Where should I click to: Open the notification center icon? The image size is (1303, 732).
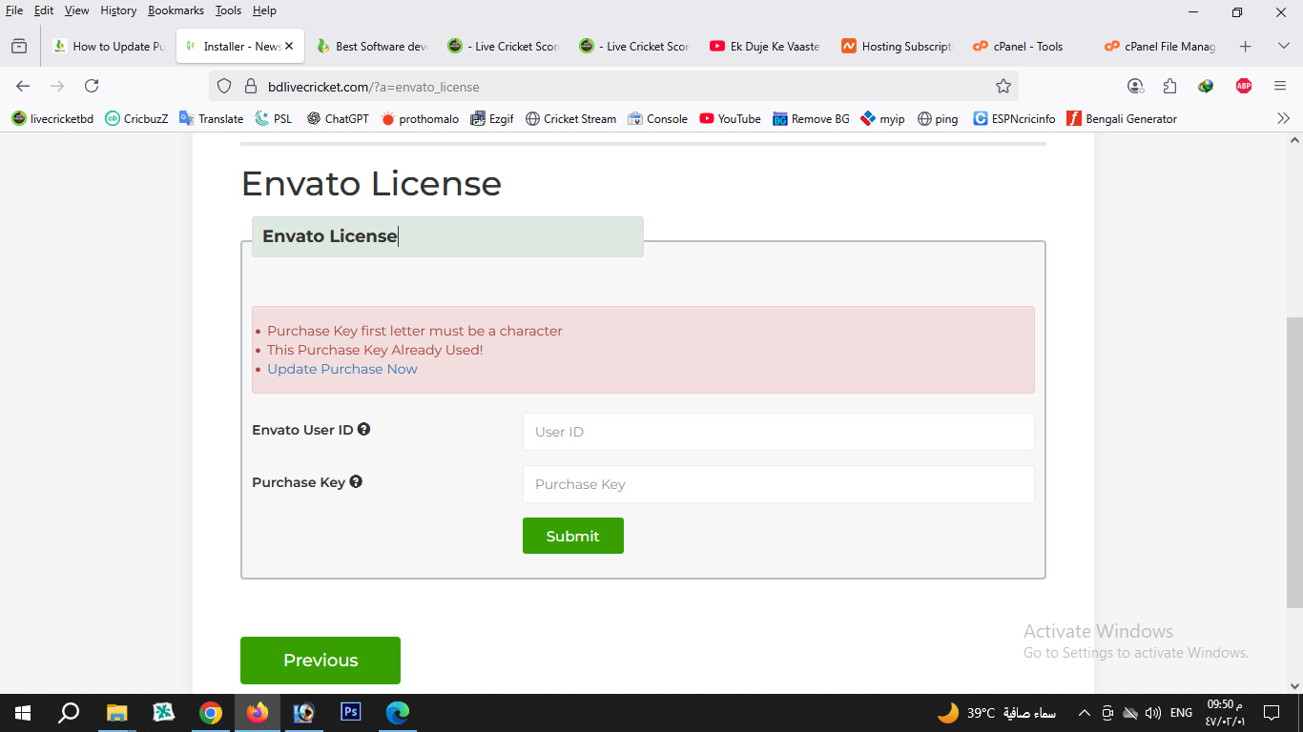[1271, 712]
